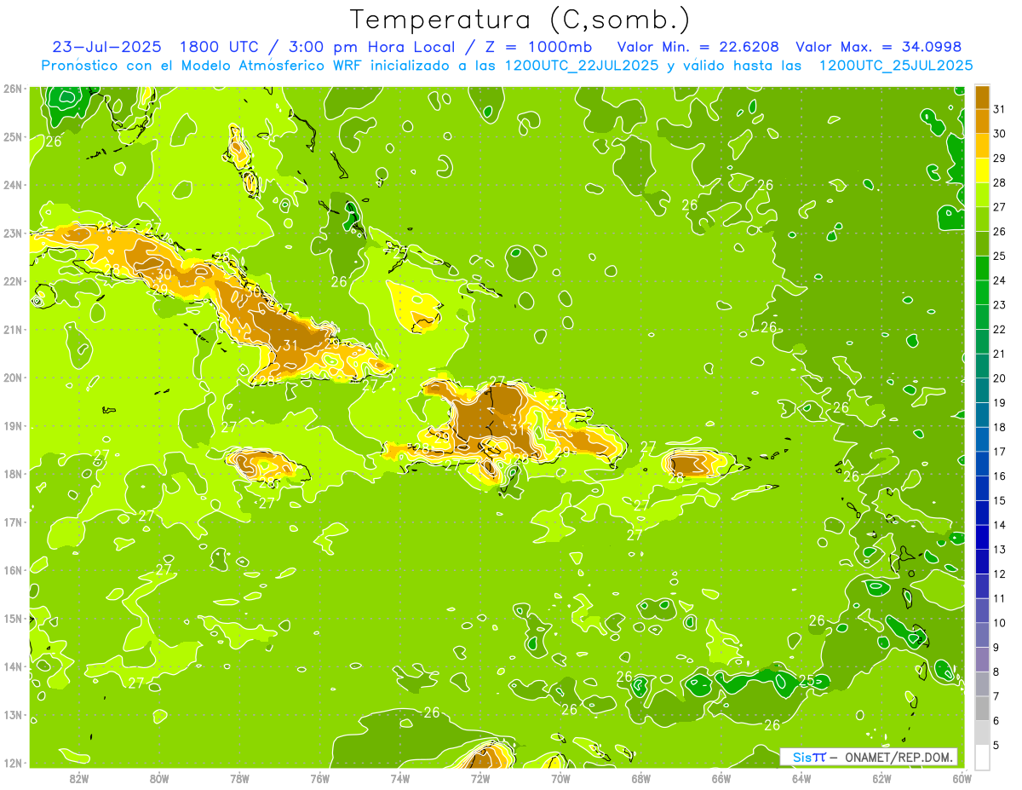Click longitude axis label 72W

coord(480,778)
